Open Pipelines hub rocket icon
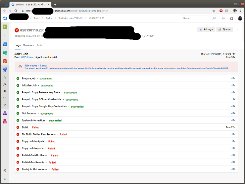Viewport: 245px width, 184px height. 5,69
